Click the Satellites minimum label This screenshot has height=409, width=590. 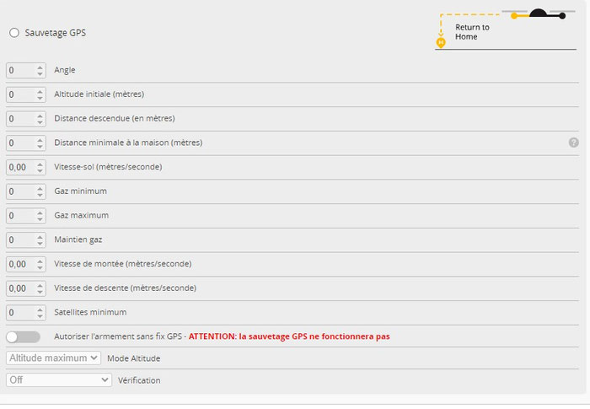tap(90, 312)
